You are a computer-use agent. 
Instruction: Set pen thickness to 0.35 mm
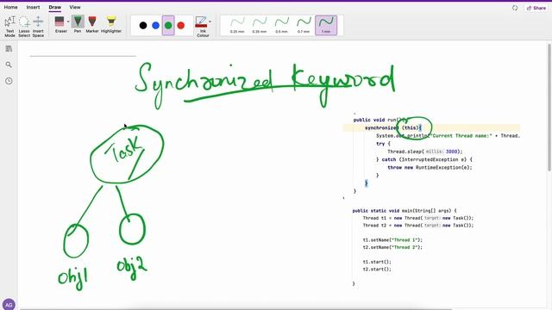[260, 25]
